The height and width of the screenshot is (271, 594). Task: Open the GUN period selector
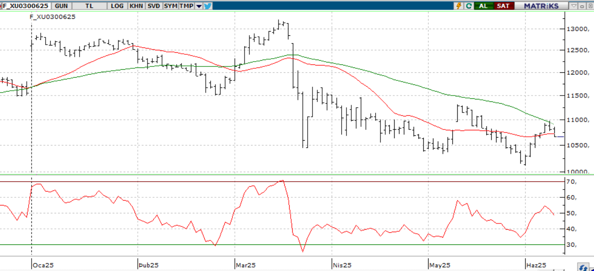(x=61, y=6)
